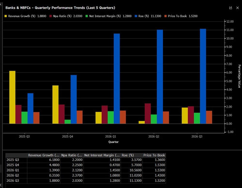Click table cell value 0.3100
The height and width of the screenshot is (188, 242).
(54, 175)
